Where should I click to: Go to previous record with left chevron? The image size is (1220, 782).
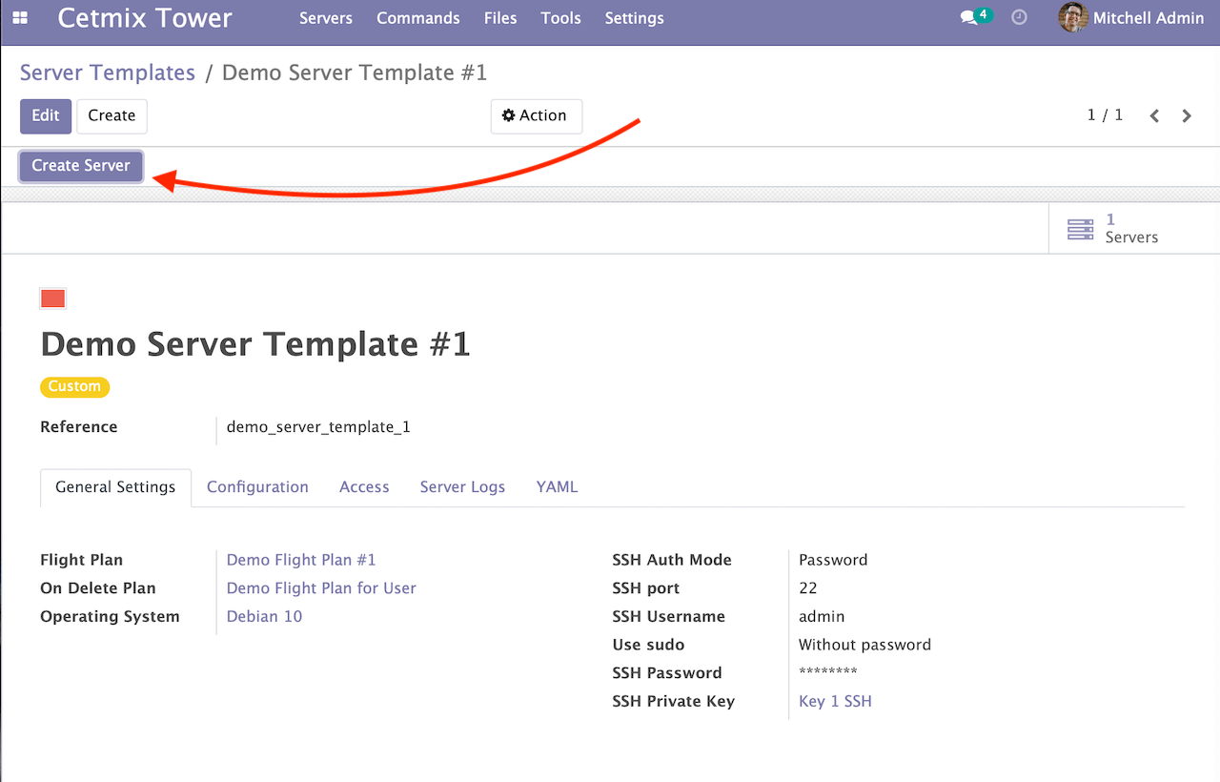1153,114
